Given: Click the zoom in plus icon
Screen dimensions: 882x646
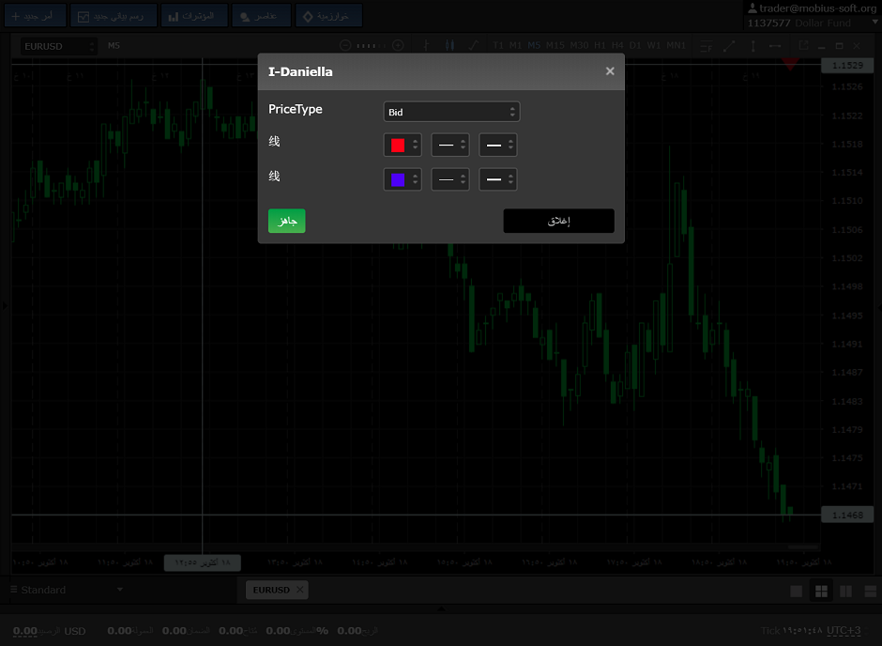Looking at the screenshot, I should coord(398,46).
